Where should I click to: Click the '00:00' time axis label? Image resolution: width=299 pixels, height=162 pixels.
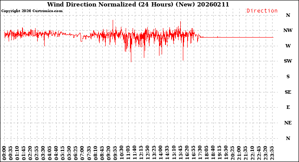point(4,153)
